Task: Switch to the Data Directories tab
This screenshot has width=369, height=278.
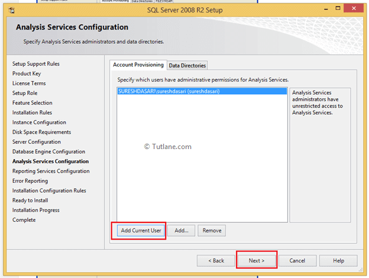Action: [x=187, y=66]
